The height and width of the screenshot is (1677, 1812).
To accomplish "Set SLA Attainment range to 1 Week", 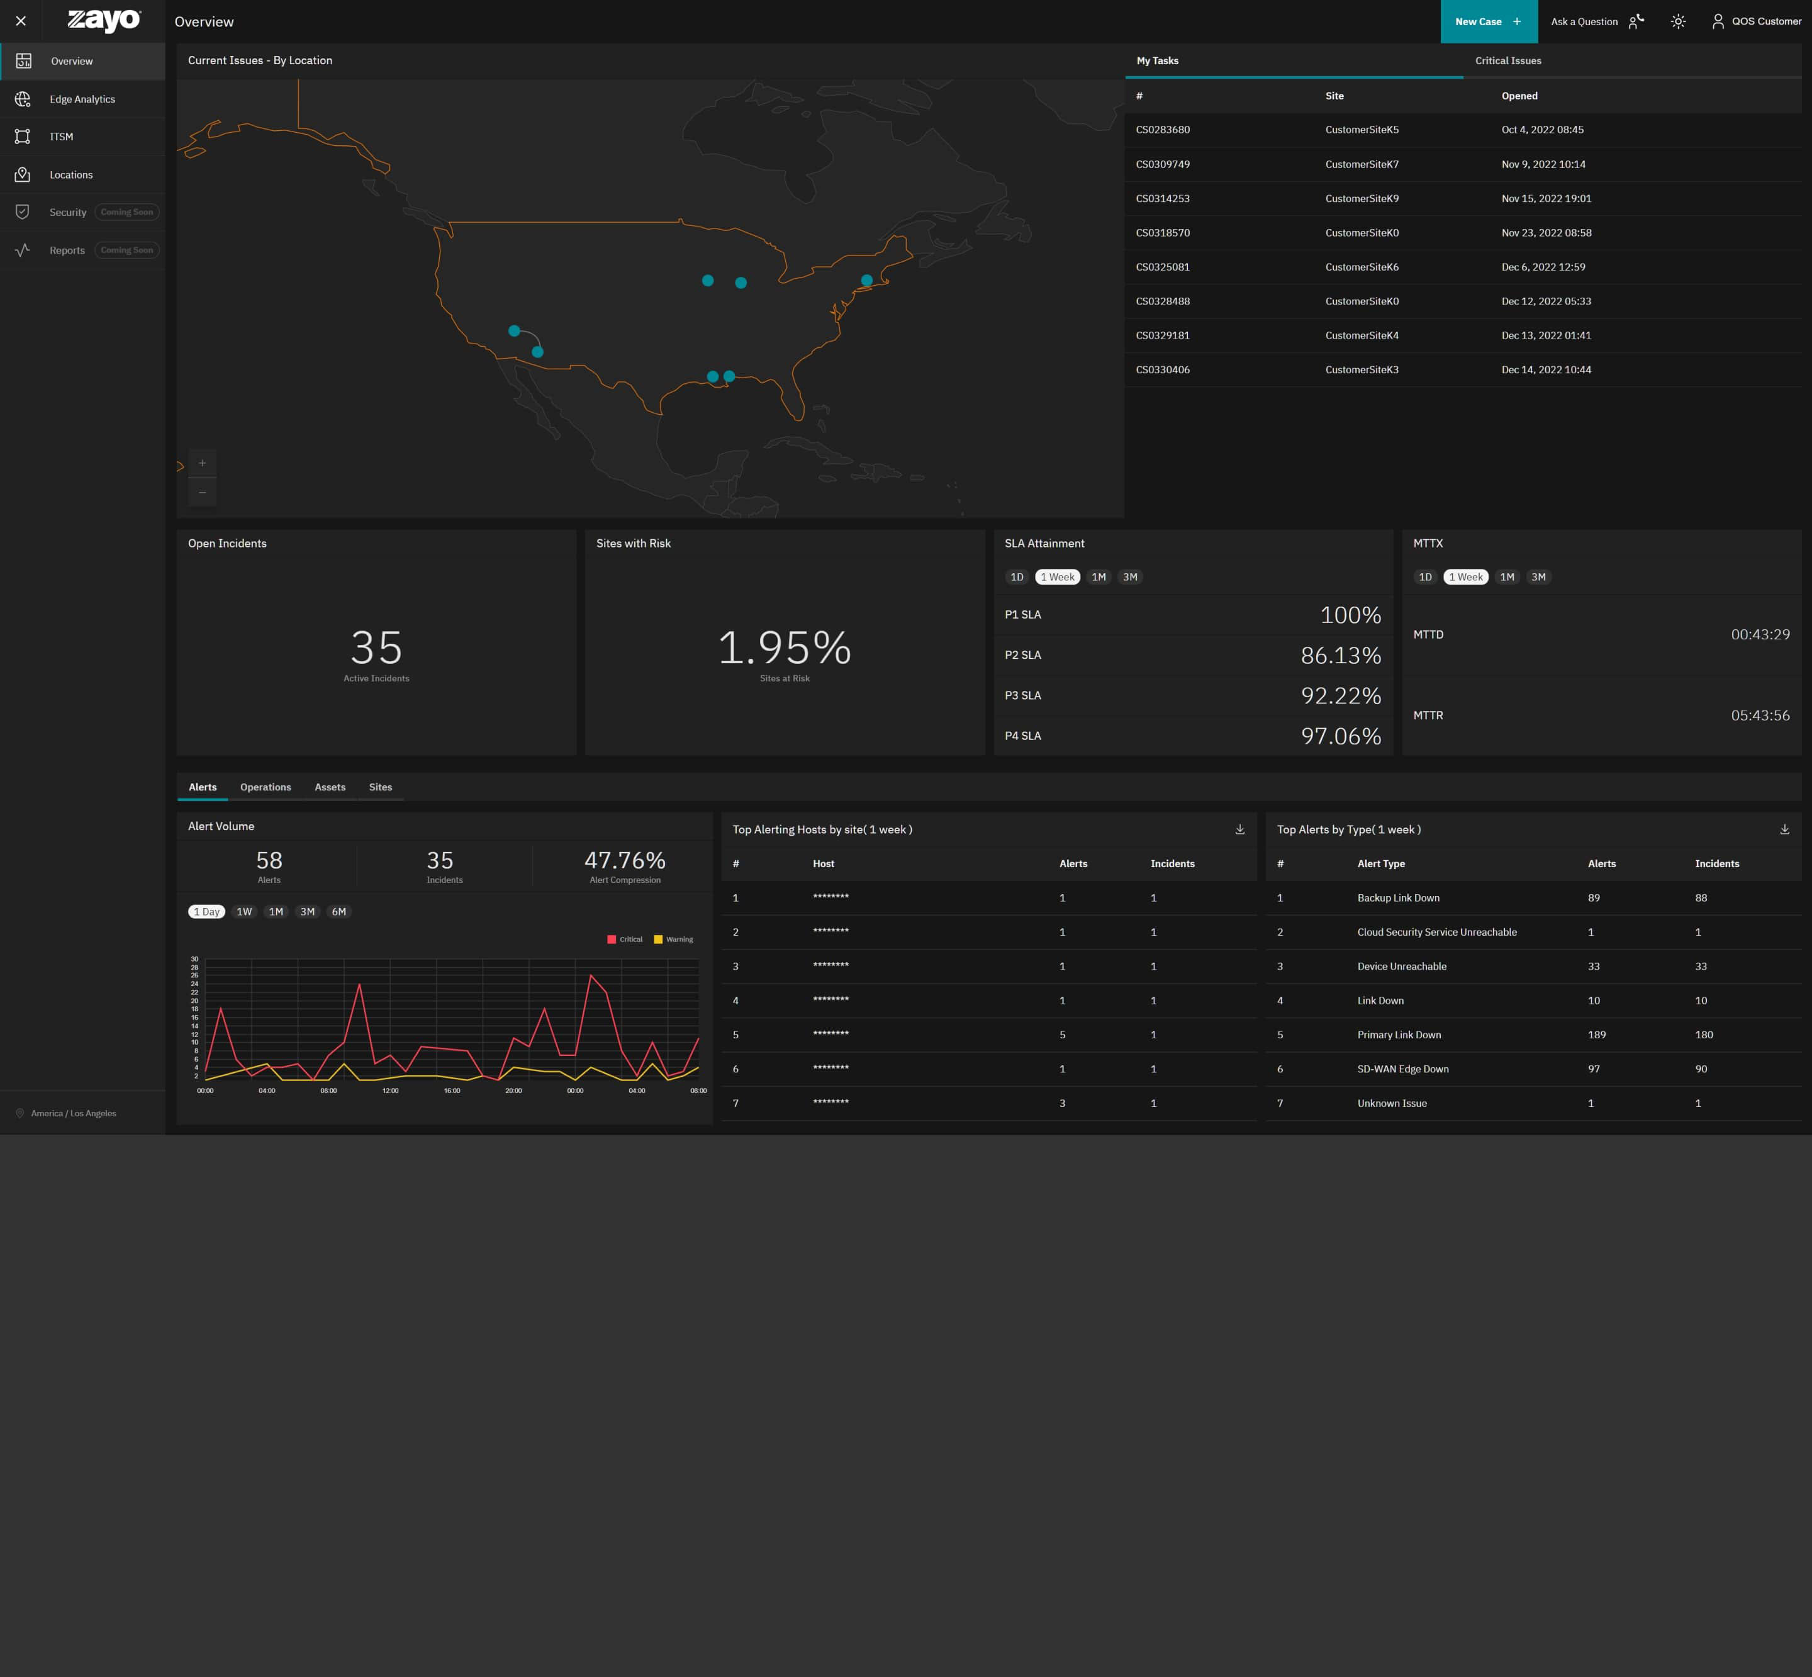I will (1057, 577).
